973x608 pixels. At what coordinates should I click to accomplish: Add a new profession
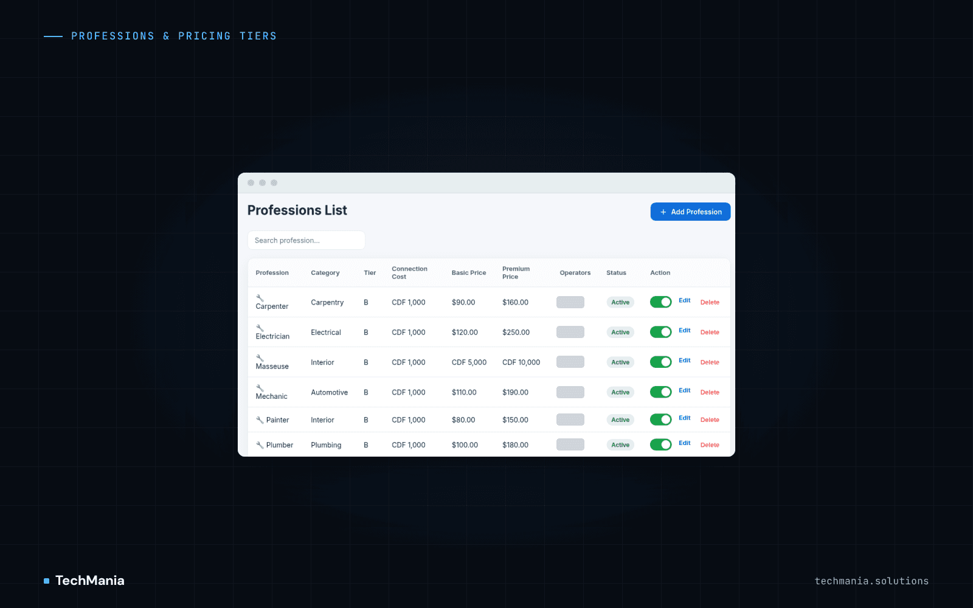(690, 212)
